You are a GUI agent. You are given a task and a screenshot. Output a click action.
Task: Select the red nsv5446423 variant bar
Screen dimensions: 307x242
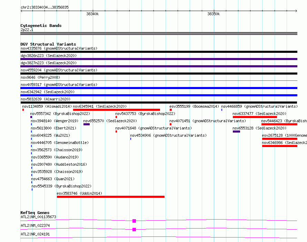pyautogui.click(x=279, y=124)
